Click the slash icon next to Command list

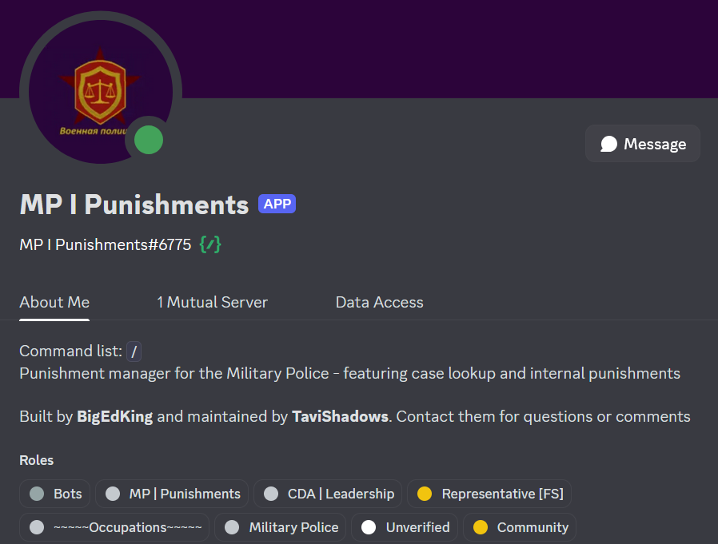(x=133, y=351)
